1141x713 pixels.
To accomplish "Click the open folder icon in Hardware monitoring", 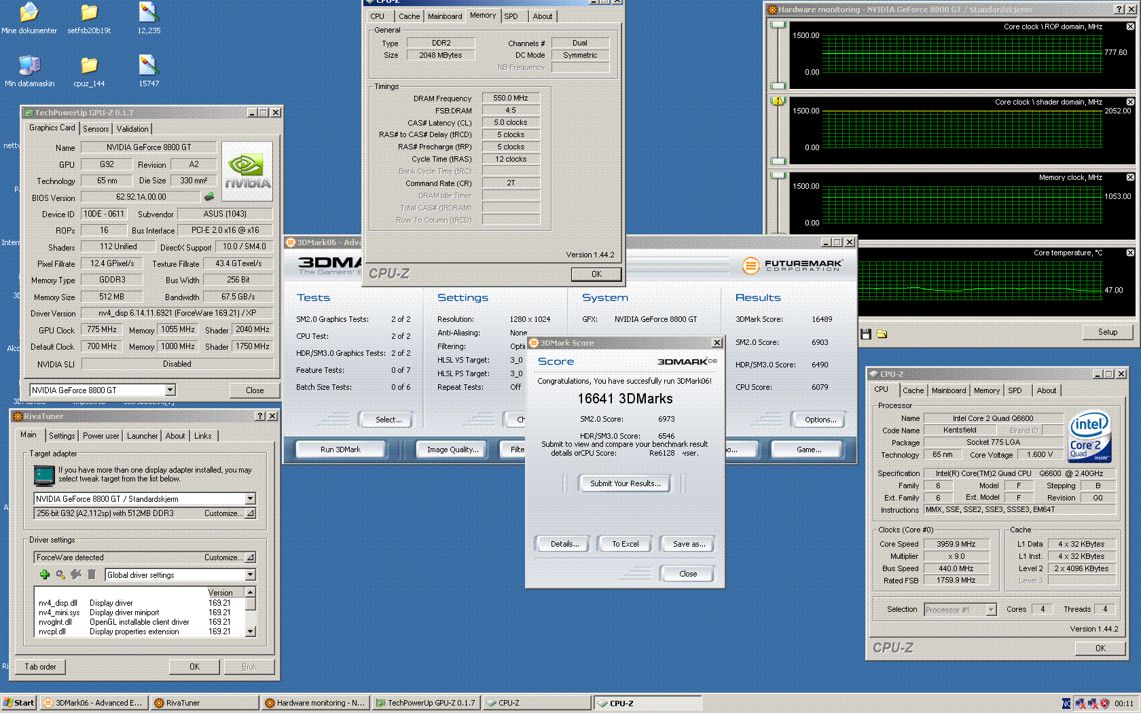I will click(882, 333).
